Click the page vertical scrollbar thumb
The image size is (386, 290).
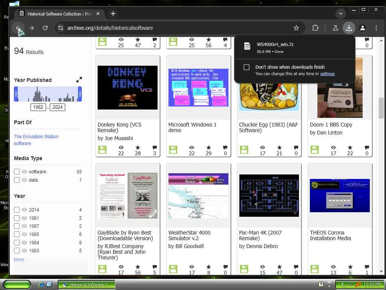(x=381, y=108)
